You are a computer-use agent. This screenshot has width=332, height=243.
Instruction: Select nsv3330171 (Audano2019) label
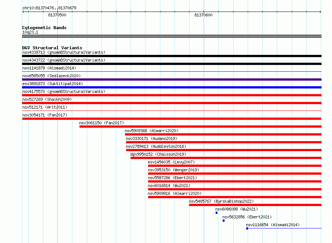click(x=151, y=138)
